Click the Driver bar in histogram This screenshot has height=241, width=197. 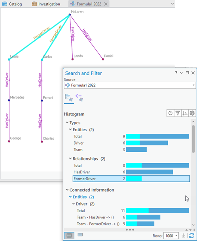pyautogui.click(x=147, y=143)
